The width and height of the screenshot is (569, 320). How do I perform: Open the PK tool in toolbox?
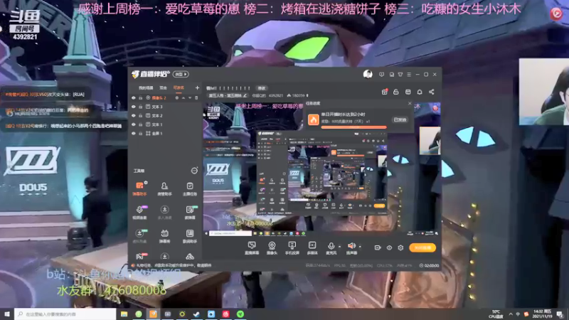(139, 256)
